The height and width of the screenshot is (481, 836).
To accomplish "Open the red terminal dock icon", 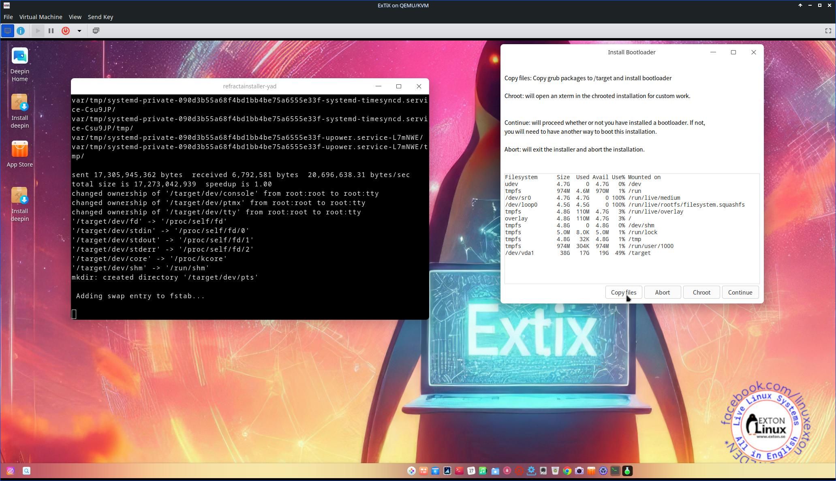I will 459,471.
